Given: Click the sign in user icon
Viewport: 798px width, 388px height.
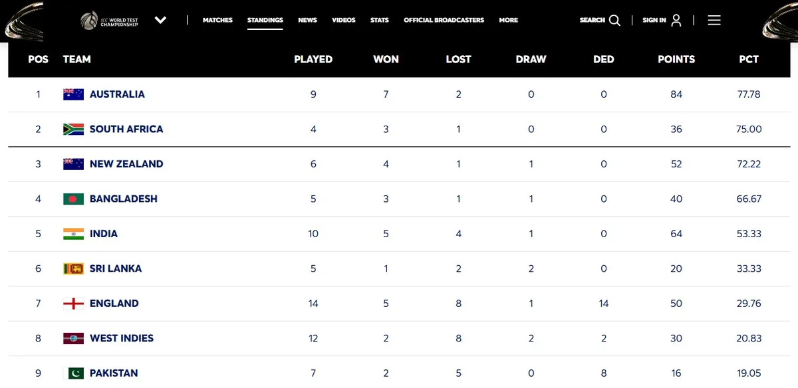Looking at the screenshot, I should 676,21.
